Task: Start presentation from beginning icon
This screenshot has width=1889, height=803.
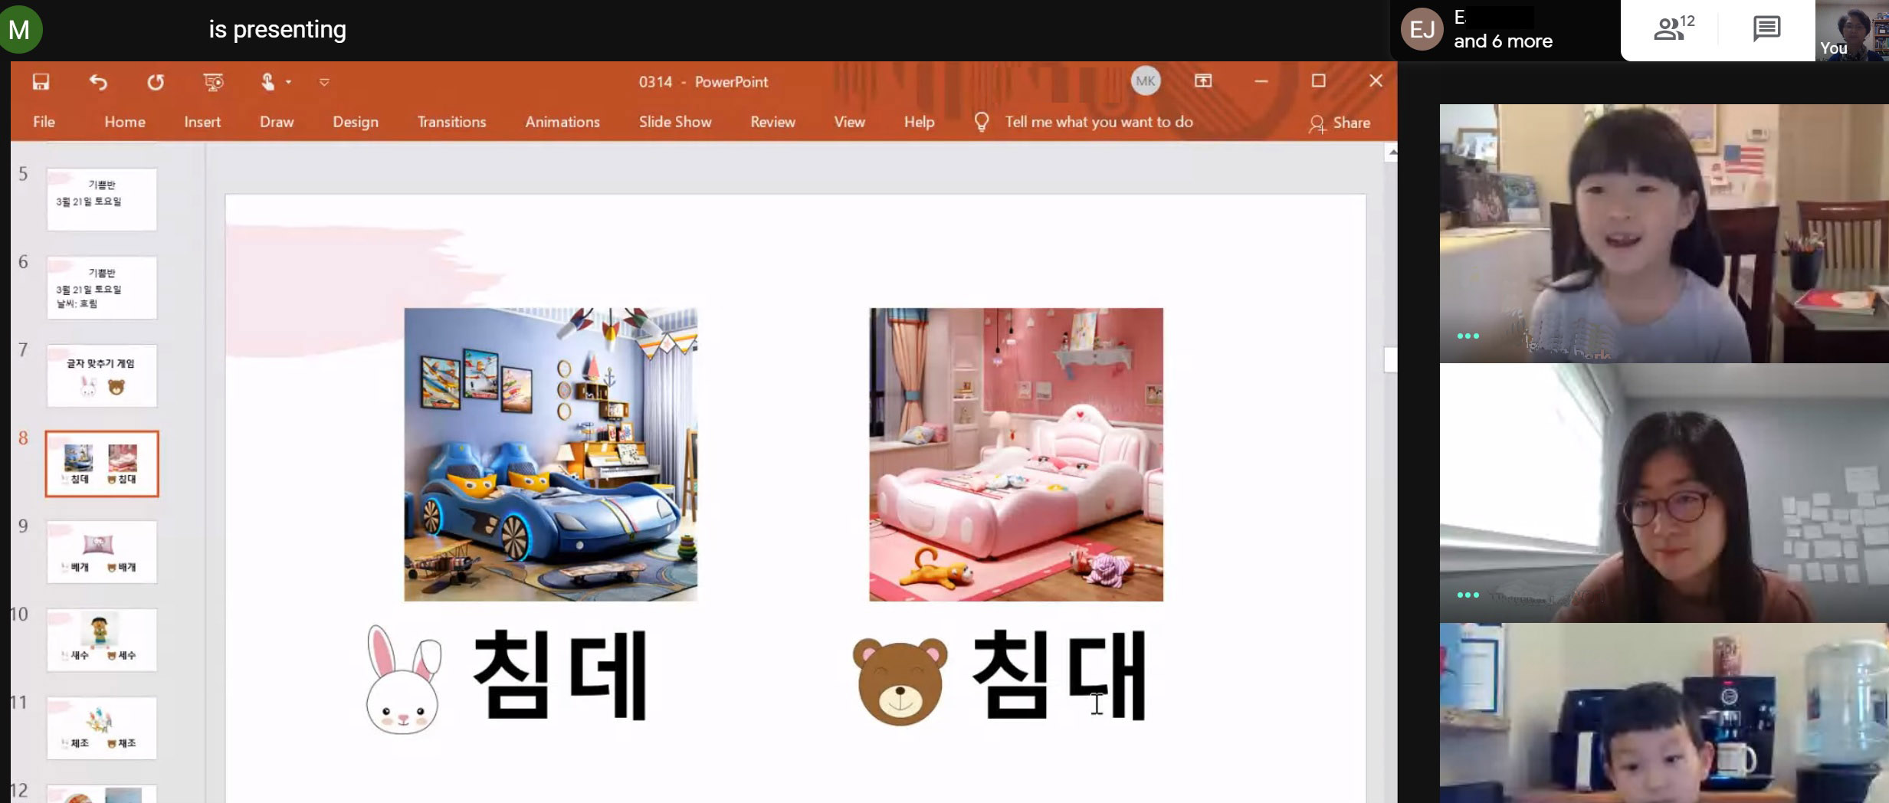Action: click(x=213, y=82)
